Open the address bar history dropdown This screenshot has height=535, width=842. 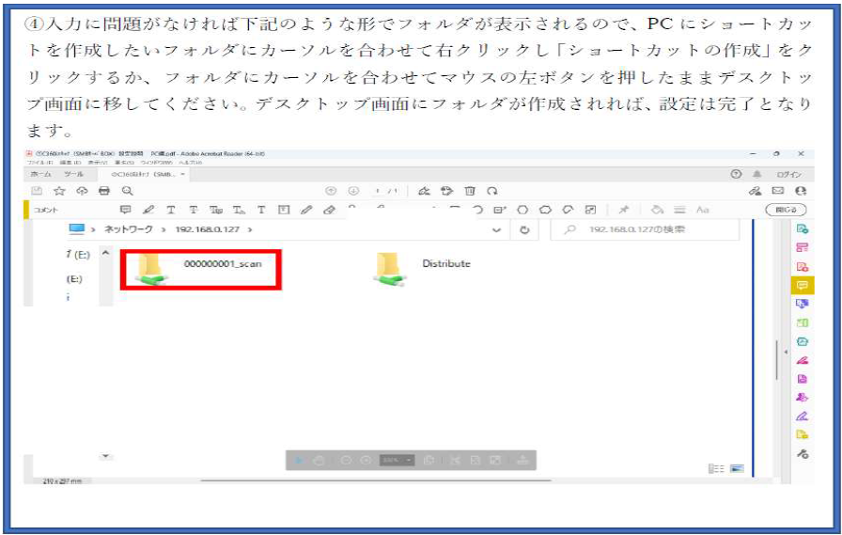coord(496,229)
